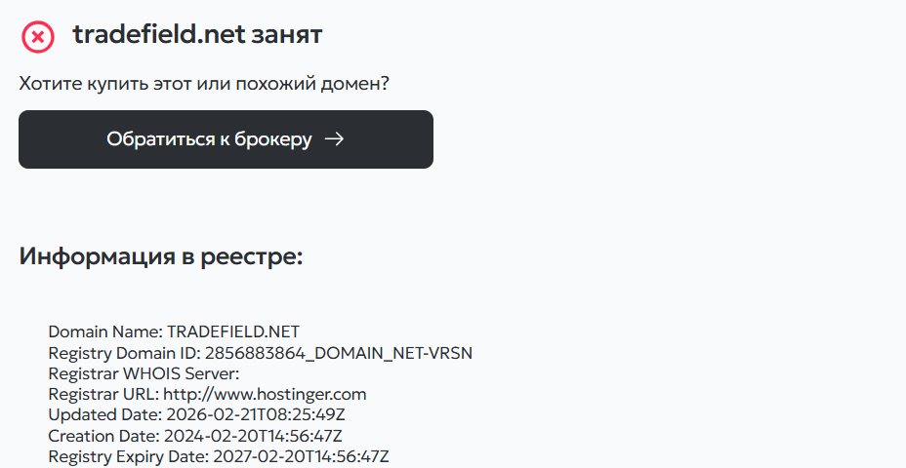Click the "Registrar WHOIS Server:" line

144,373
